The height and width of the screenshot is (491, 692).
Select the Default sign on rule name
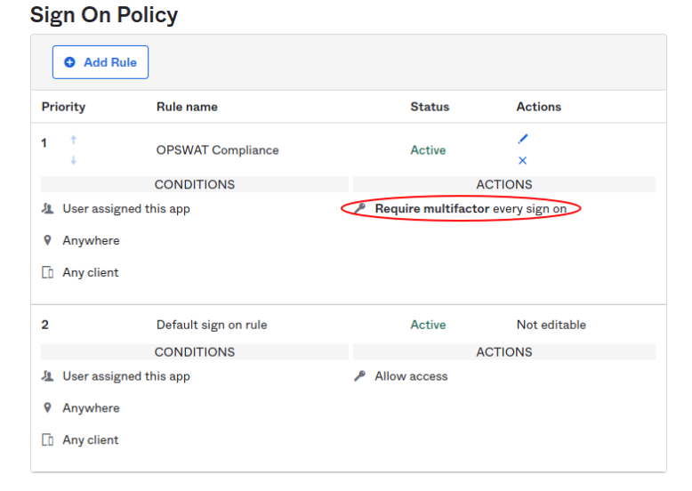212,325
